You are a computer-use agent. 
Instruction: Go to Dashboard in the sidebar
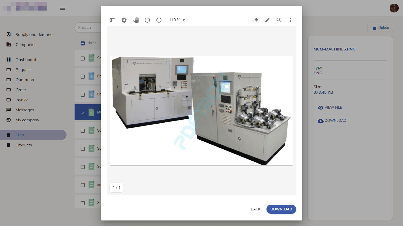(26, 60)
